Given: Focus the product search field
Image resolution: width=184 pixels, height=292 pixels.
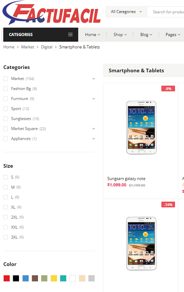Looking at the screenshot, I should point(166,12).
